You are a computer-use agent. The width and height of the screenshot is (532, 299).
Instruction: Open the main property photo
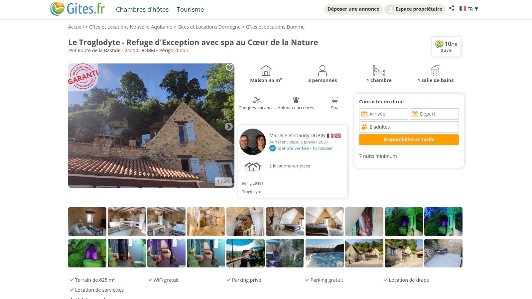click(x=151, y=126)
